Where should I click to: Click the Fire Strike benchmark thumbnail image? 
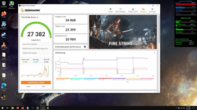tap(123, 32)
